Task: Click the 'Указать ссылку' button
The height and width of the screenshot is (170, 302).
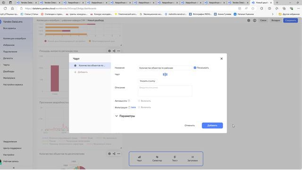Action: [147, 81]
